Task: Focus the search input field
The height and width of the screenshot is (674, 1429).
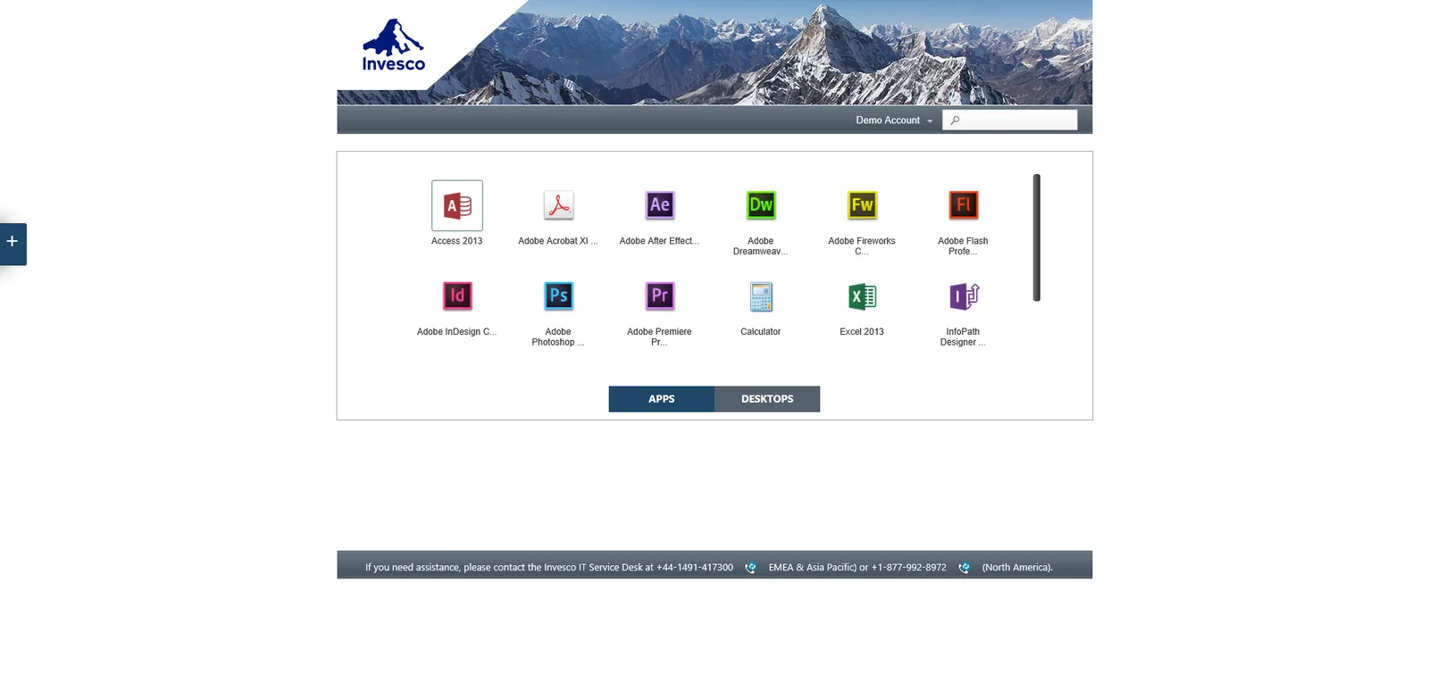Action: click(1010, 121)
